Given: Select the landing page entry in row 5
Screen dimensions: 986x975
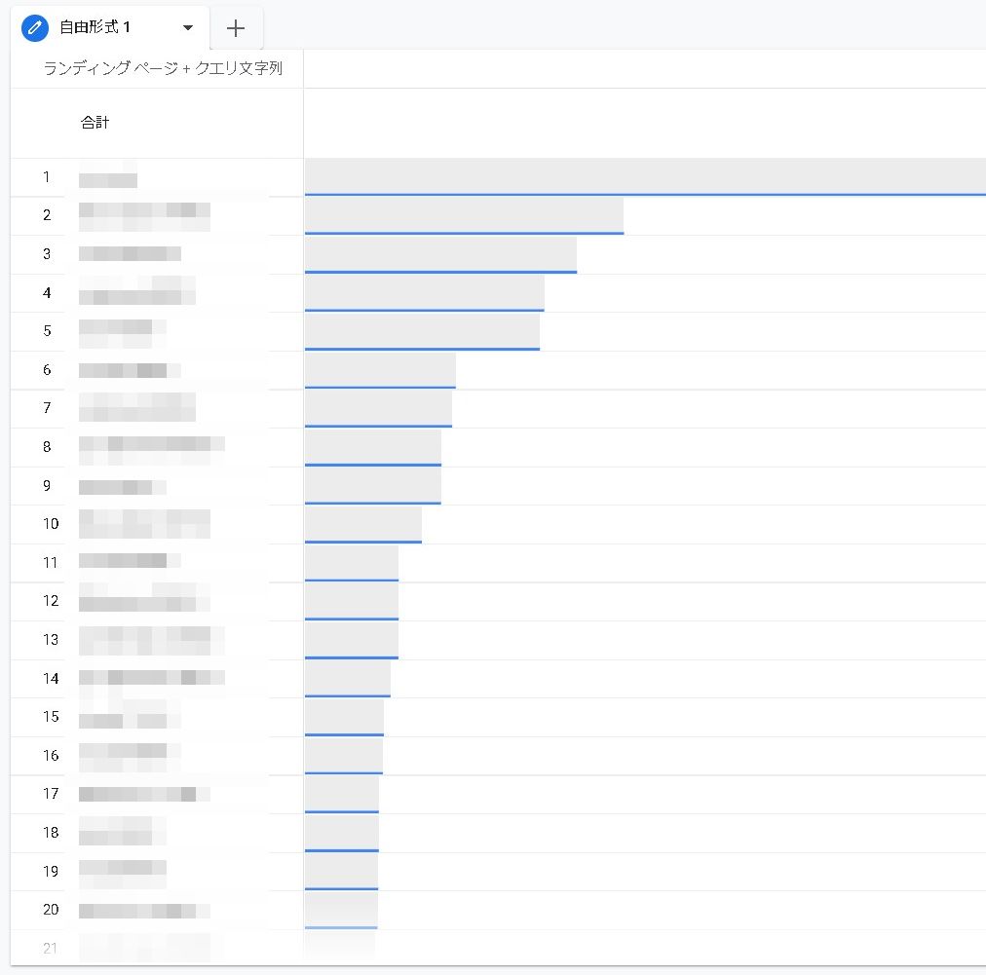Looking at the screenshot, I should point(122,332).
